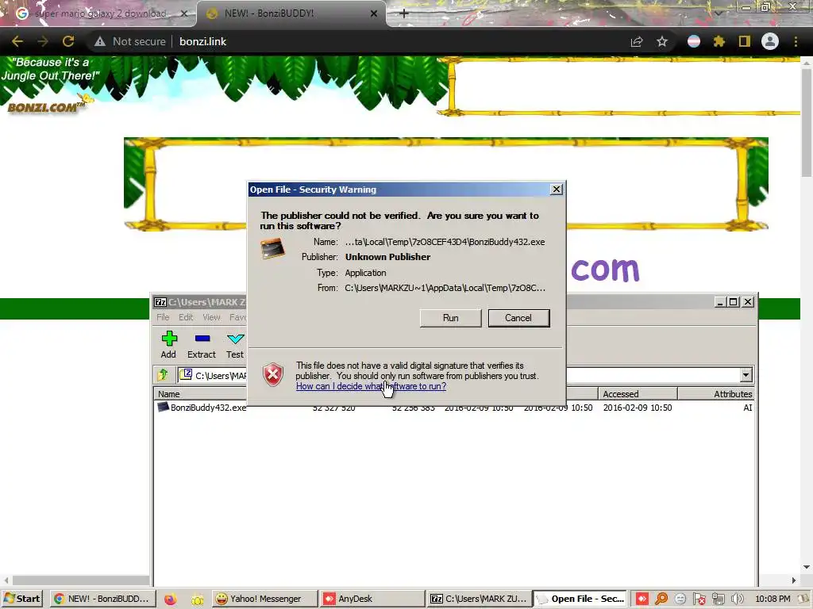813x609 pixels.
Task: Click the bonzi.link address bar
Action: pyautogui.click(x=202, y=41)
